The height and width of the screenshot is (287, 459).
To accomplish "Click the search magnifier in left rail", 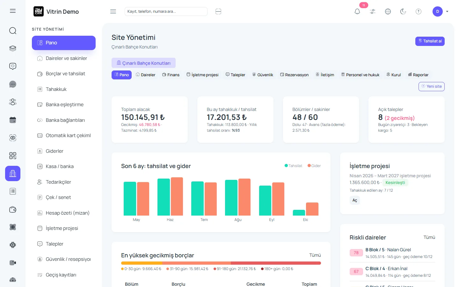I will click(13, 31).
